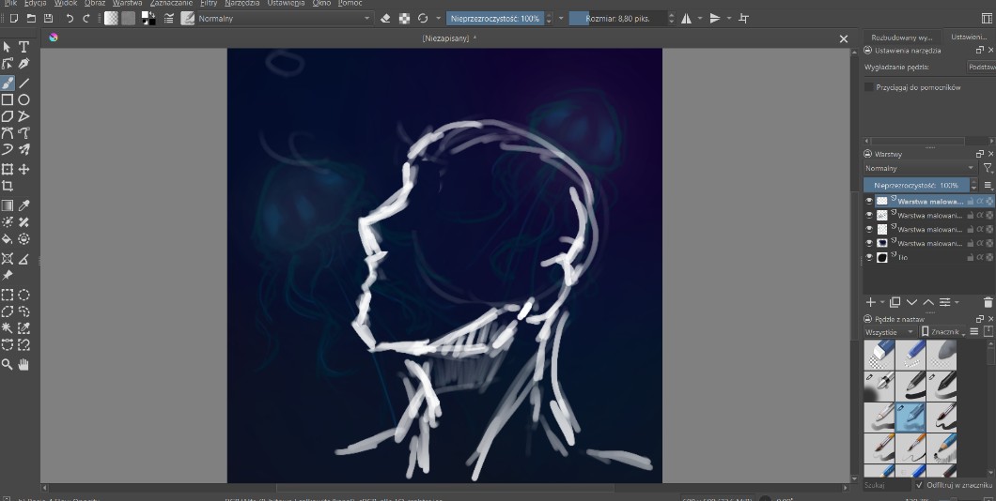Select the Pan hand tool
This screenshot has width=996, height=501.
pyautogui.click(x=24, y=363)
